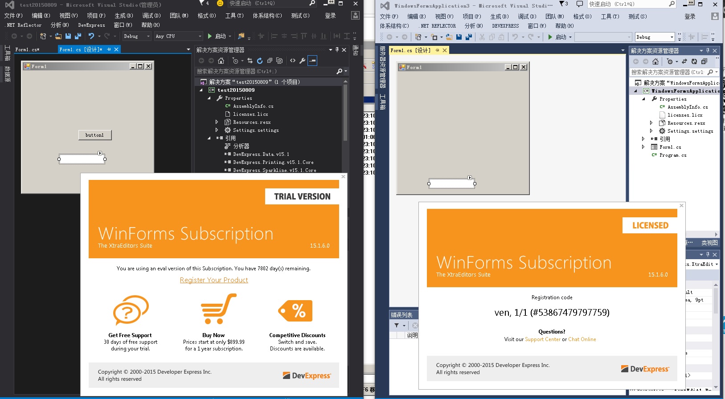This screenshot has height=399, width=725.
Task: Toggle auto-hide pin on right Solution Explorer panel
Action: coord(708,50)
